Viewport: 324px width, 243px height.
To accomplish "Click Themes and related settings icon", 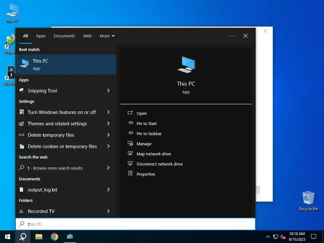I will (x=22, y=124).
